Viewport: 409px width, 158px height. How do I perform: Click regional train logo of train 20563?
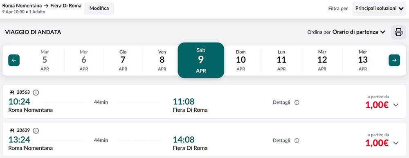pos(12,92)
